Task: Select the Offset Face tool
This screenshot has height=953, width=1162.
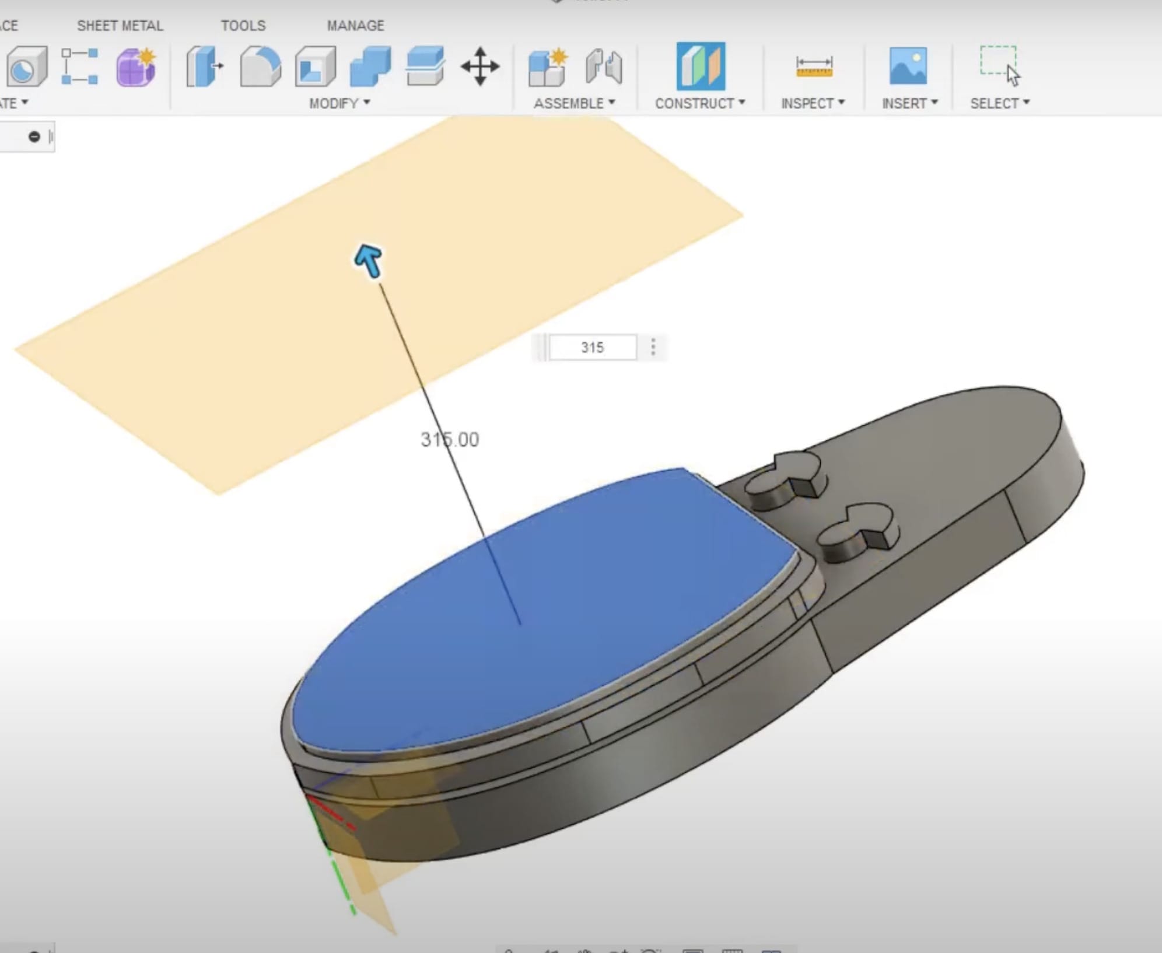Action: (x=425, y=66)
